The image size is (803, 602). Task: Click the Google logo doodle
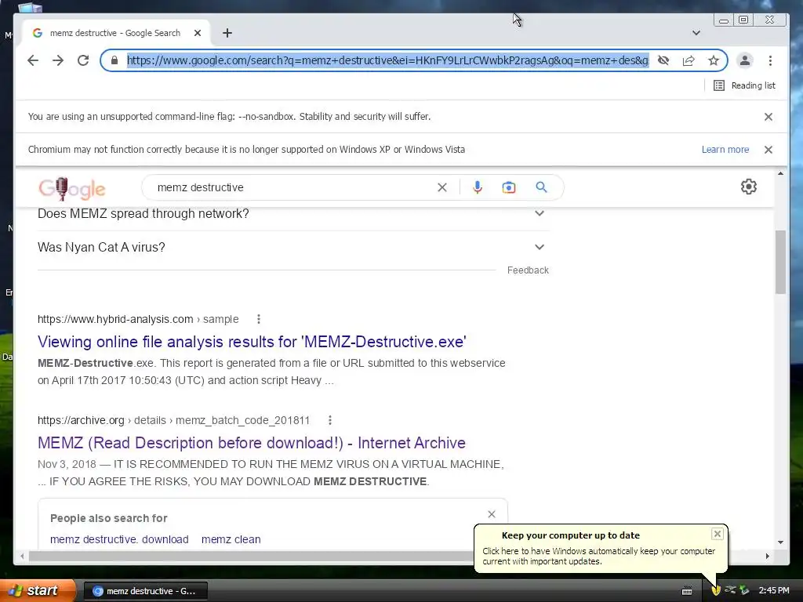click(x=71, y=188)
